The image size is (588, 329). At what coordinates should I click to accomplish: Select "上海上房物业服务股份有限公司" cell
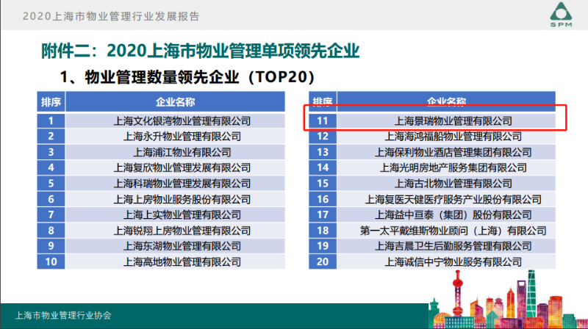click(x=175, y=199)
